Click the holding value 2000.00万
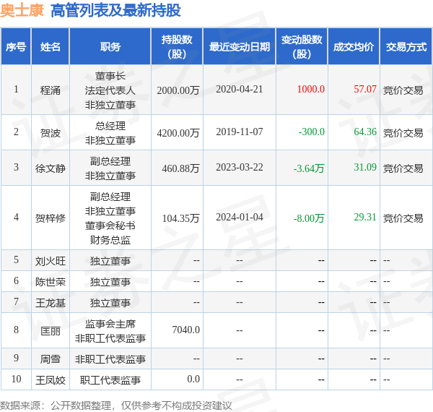Image resolution: width=433 pixels, height=412 pixels. click(178, 90)
